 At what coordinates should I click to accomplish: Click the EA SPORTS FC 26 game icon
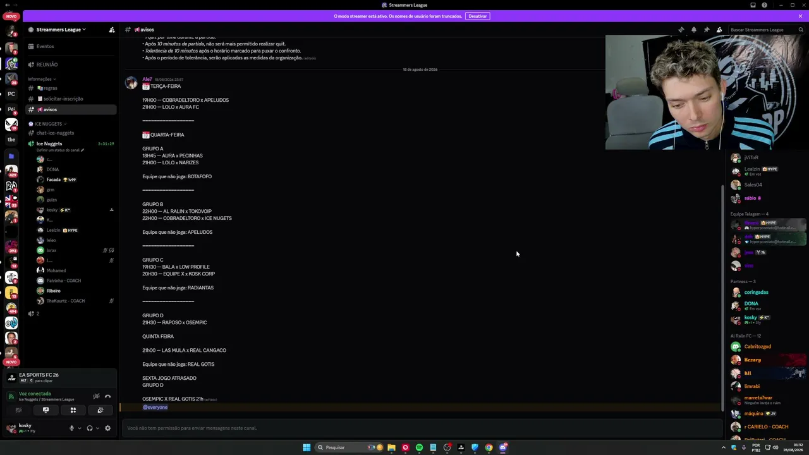[11, 377]
